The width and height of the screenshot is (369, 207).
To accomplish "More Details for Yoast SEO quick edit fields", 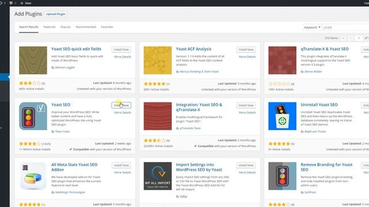I will tap(123, 57).
